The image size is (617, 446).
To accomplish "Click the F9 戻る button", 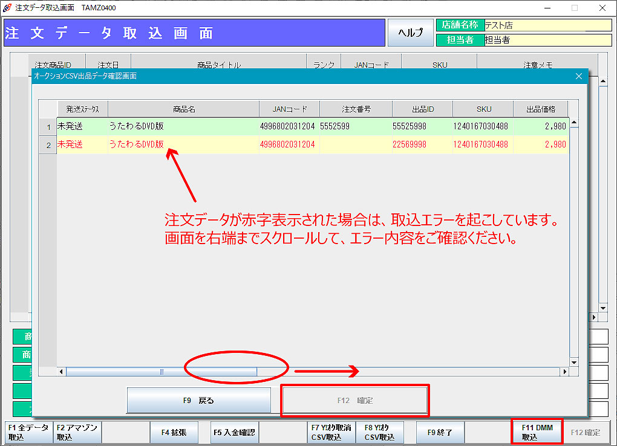I will [x=198, y=400].
